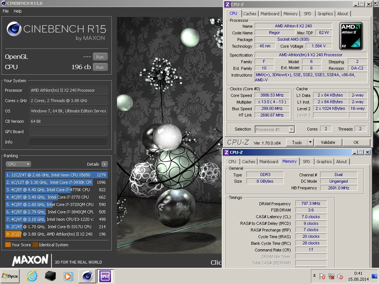
Task: Switch to Graphics tab in lower CPU-Z
Action: click(324, 162)
